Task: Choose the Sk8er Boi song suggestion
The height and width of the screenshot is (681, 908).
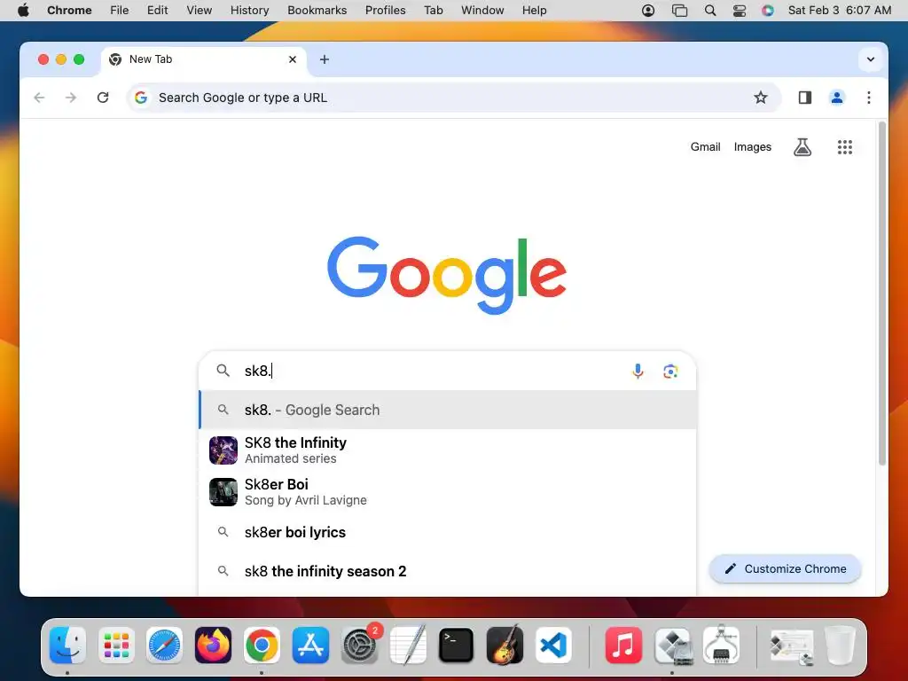Action: (448, 491)
